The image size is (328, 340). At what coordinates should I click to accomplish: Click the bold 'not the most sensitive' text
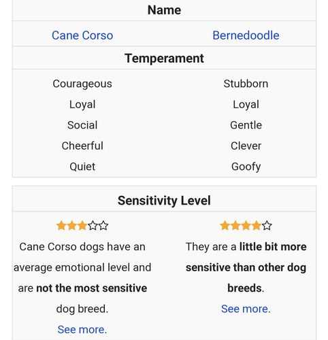(92, 288)
